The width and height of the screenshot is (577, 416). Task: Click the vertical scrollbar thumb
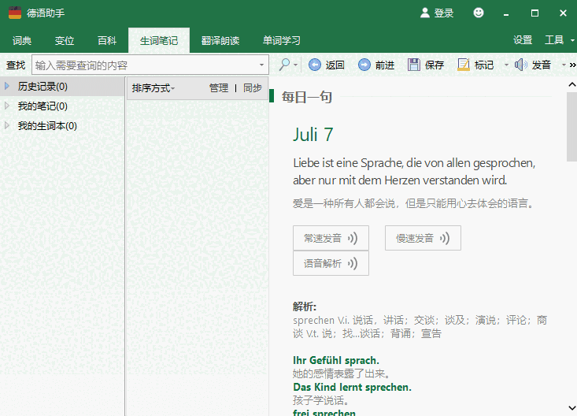coord(571,127)
